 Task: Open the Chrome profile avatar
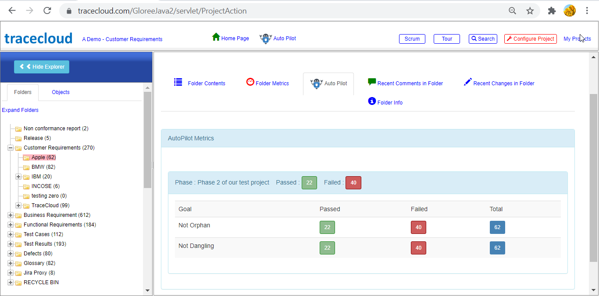570,10
